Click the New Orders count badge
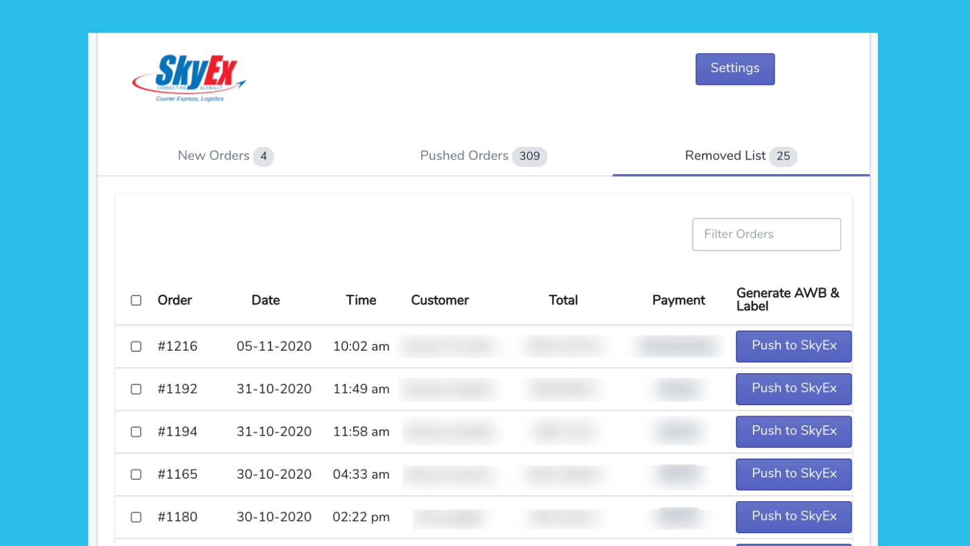The image size is (970, 546). (x=264, y=156)
